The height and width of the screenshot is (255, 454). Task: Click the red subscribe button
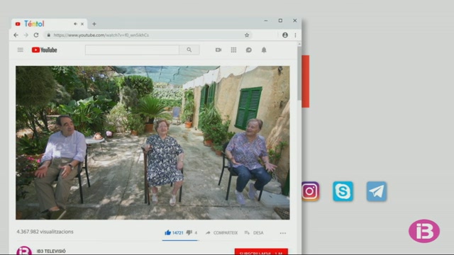click(x=261, y=251)
